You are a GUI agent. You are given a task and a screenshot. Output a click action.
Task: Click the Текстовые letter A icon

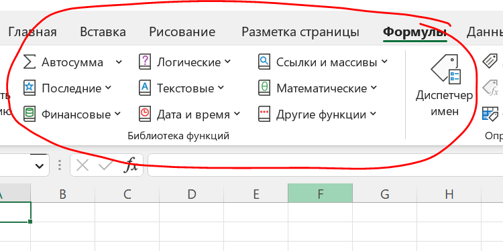[x=145, y=88]
